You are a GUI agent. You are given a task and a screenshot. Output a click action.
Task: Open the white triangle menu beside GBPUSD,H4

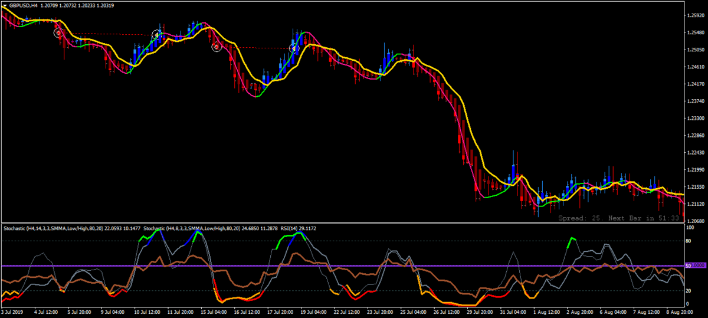tap(4, 5)
